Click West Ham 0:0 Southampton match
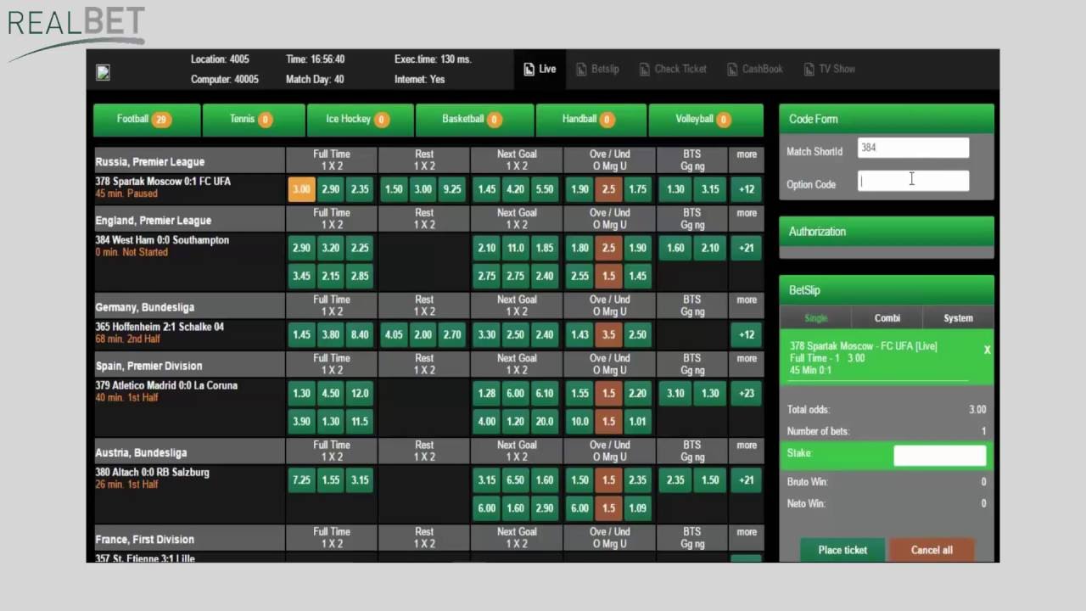 click(162, 240)
